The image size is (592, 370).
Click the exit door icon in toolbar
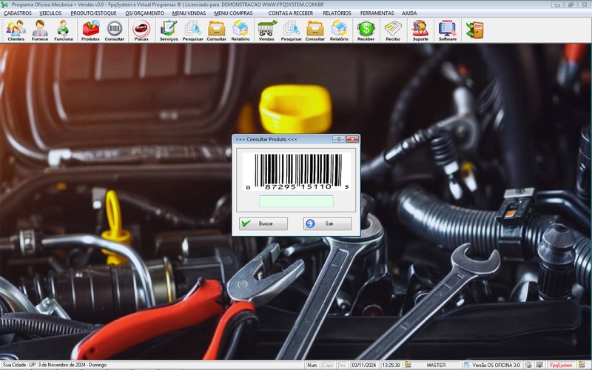[474, 30]
